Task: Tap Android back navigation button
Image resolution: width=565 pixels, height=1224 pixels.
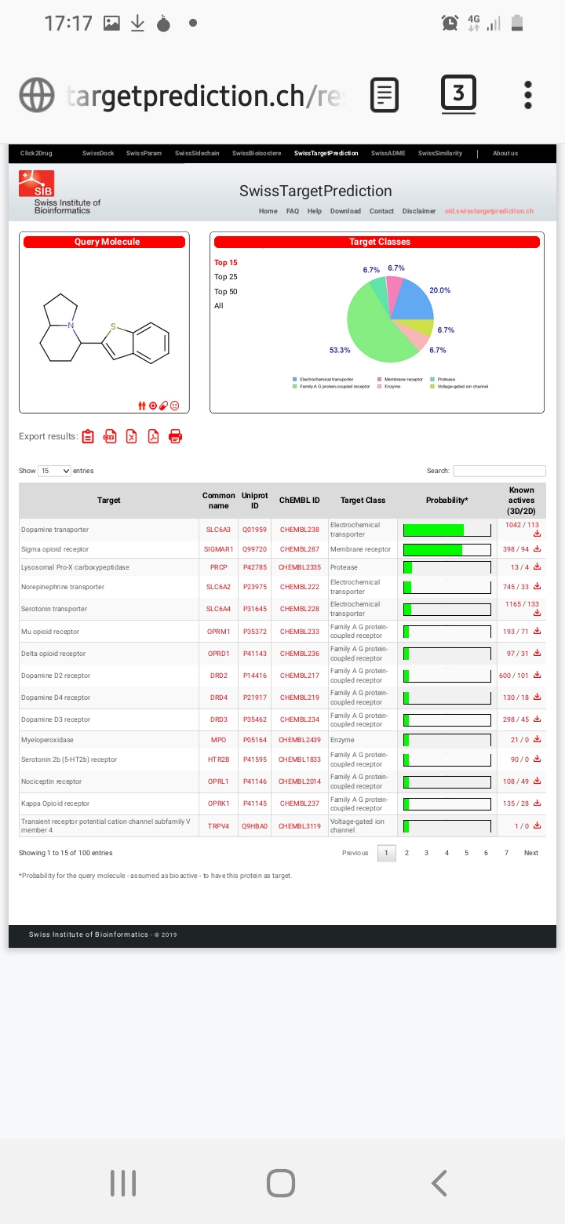Action: click(x=439, y=1182)
